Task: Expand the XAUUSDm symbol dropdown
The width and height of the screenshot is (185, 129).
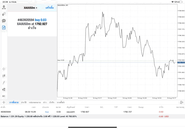Action: click(x=30, y=8)
